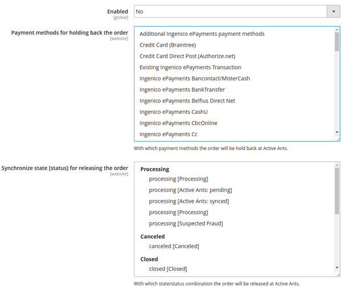Choose processing [Active Ants: synced] status

pos(189,201)
